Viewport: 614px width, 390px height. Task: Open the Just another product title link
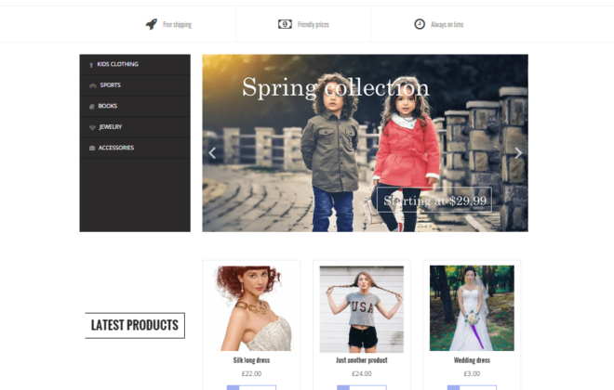pyautogui.click(x=362, y=360)
